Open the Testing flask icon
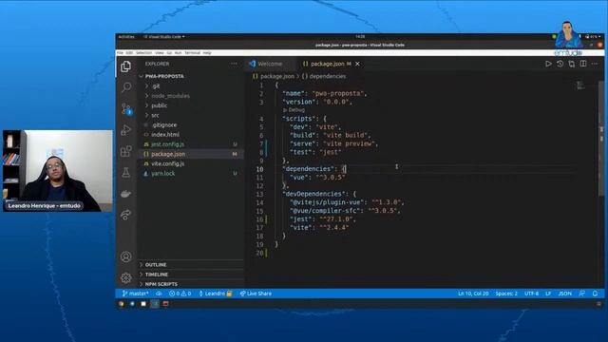This screenshot has width=608, height=342. [125, 172]
